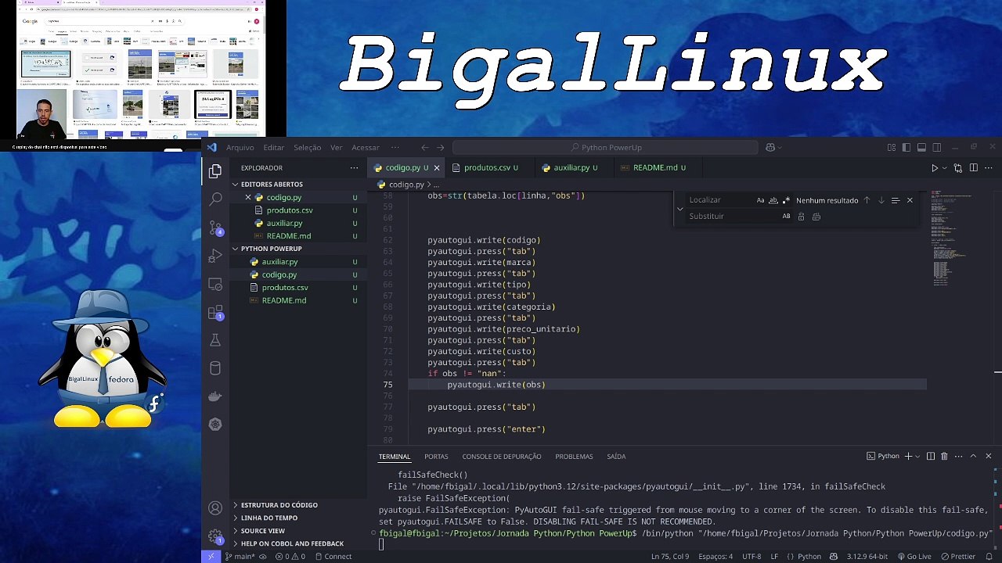Toggle Match Whole Word in find widget
This screenshot has width=1002, height=563.
click(773, 200)
